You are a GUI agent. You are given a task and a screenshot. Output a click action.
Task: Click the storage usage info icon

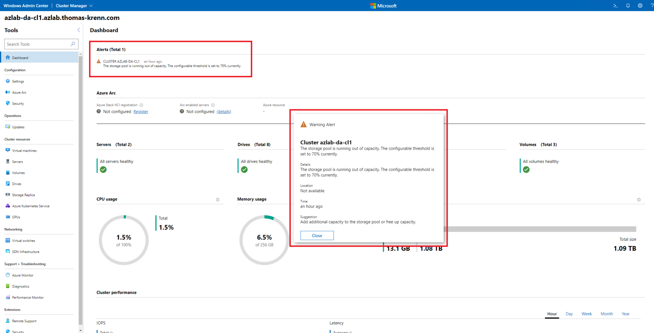(639, 200)
